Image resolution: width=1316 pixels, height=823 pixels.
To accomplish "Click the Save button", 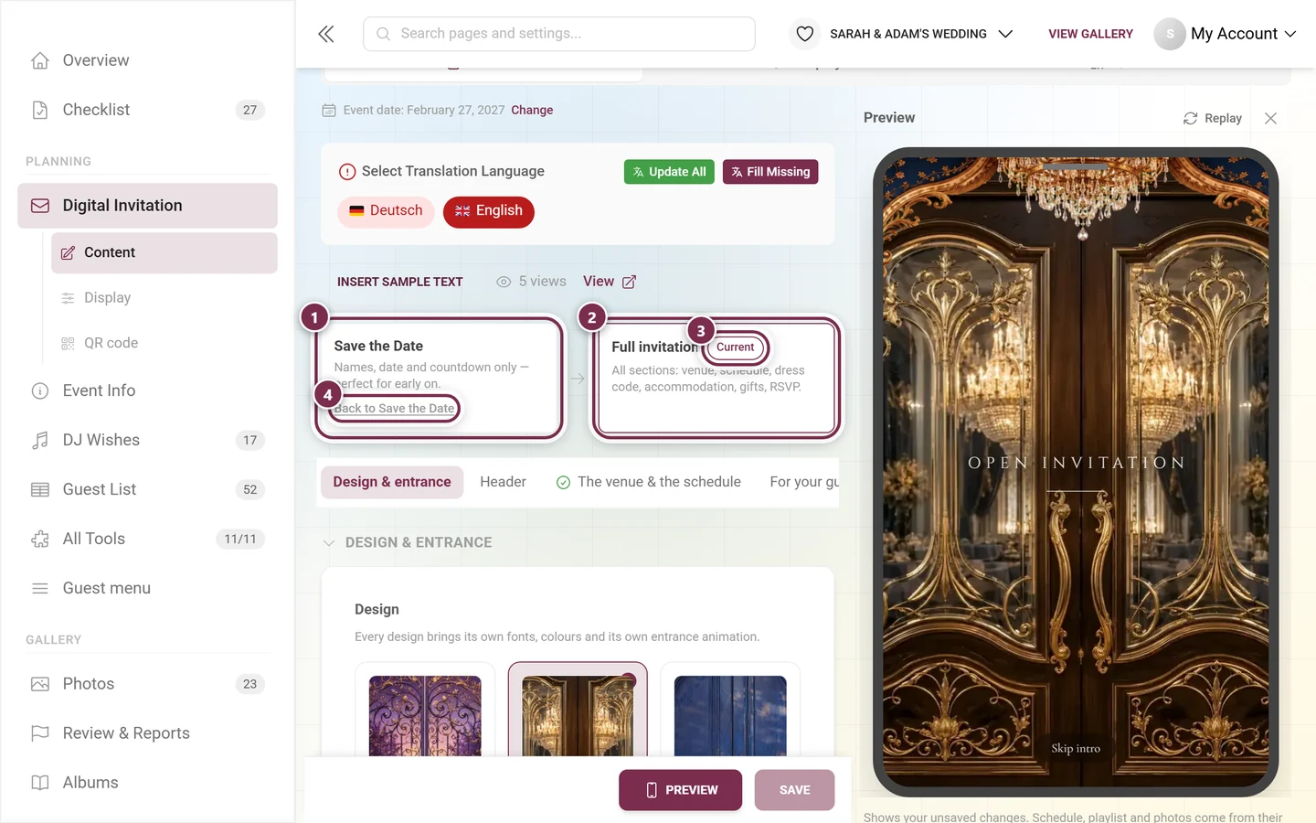I will tap(794, 790).
